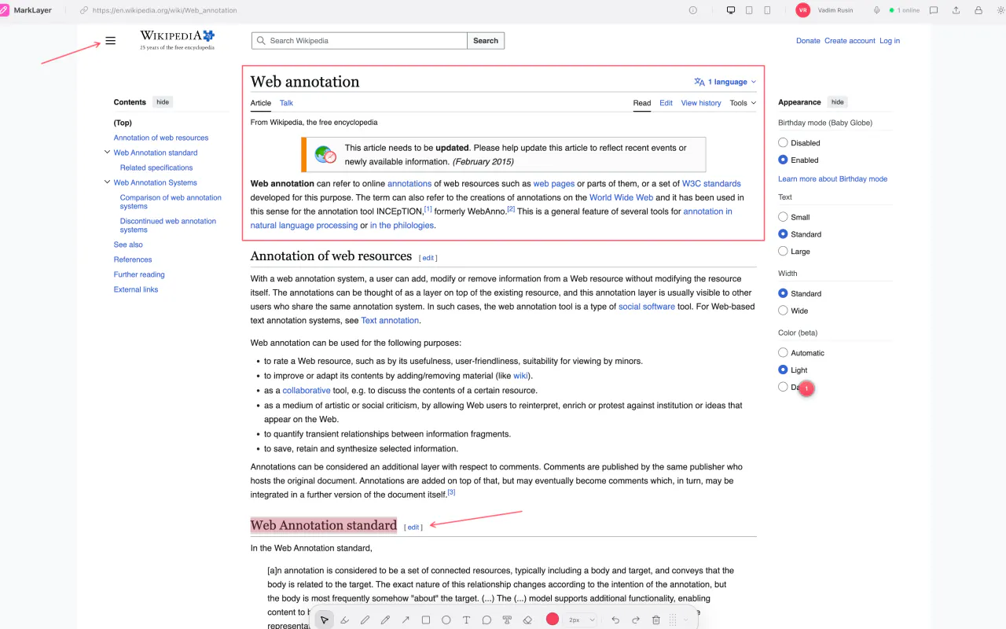Select Birthday mode Disabled option
Image resolution: width=1006 pixels, height=629 pixels.
783,142
